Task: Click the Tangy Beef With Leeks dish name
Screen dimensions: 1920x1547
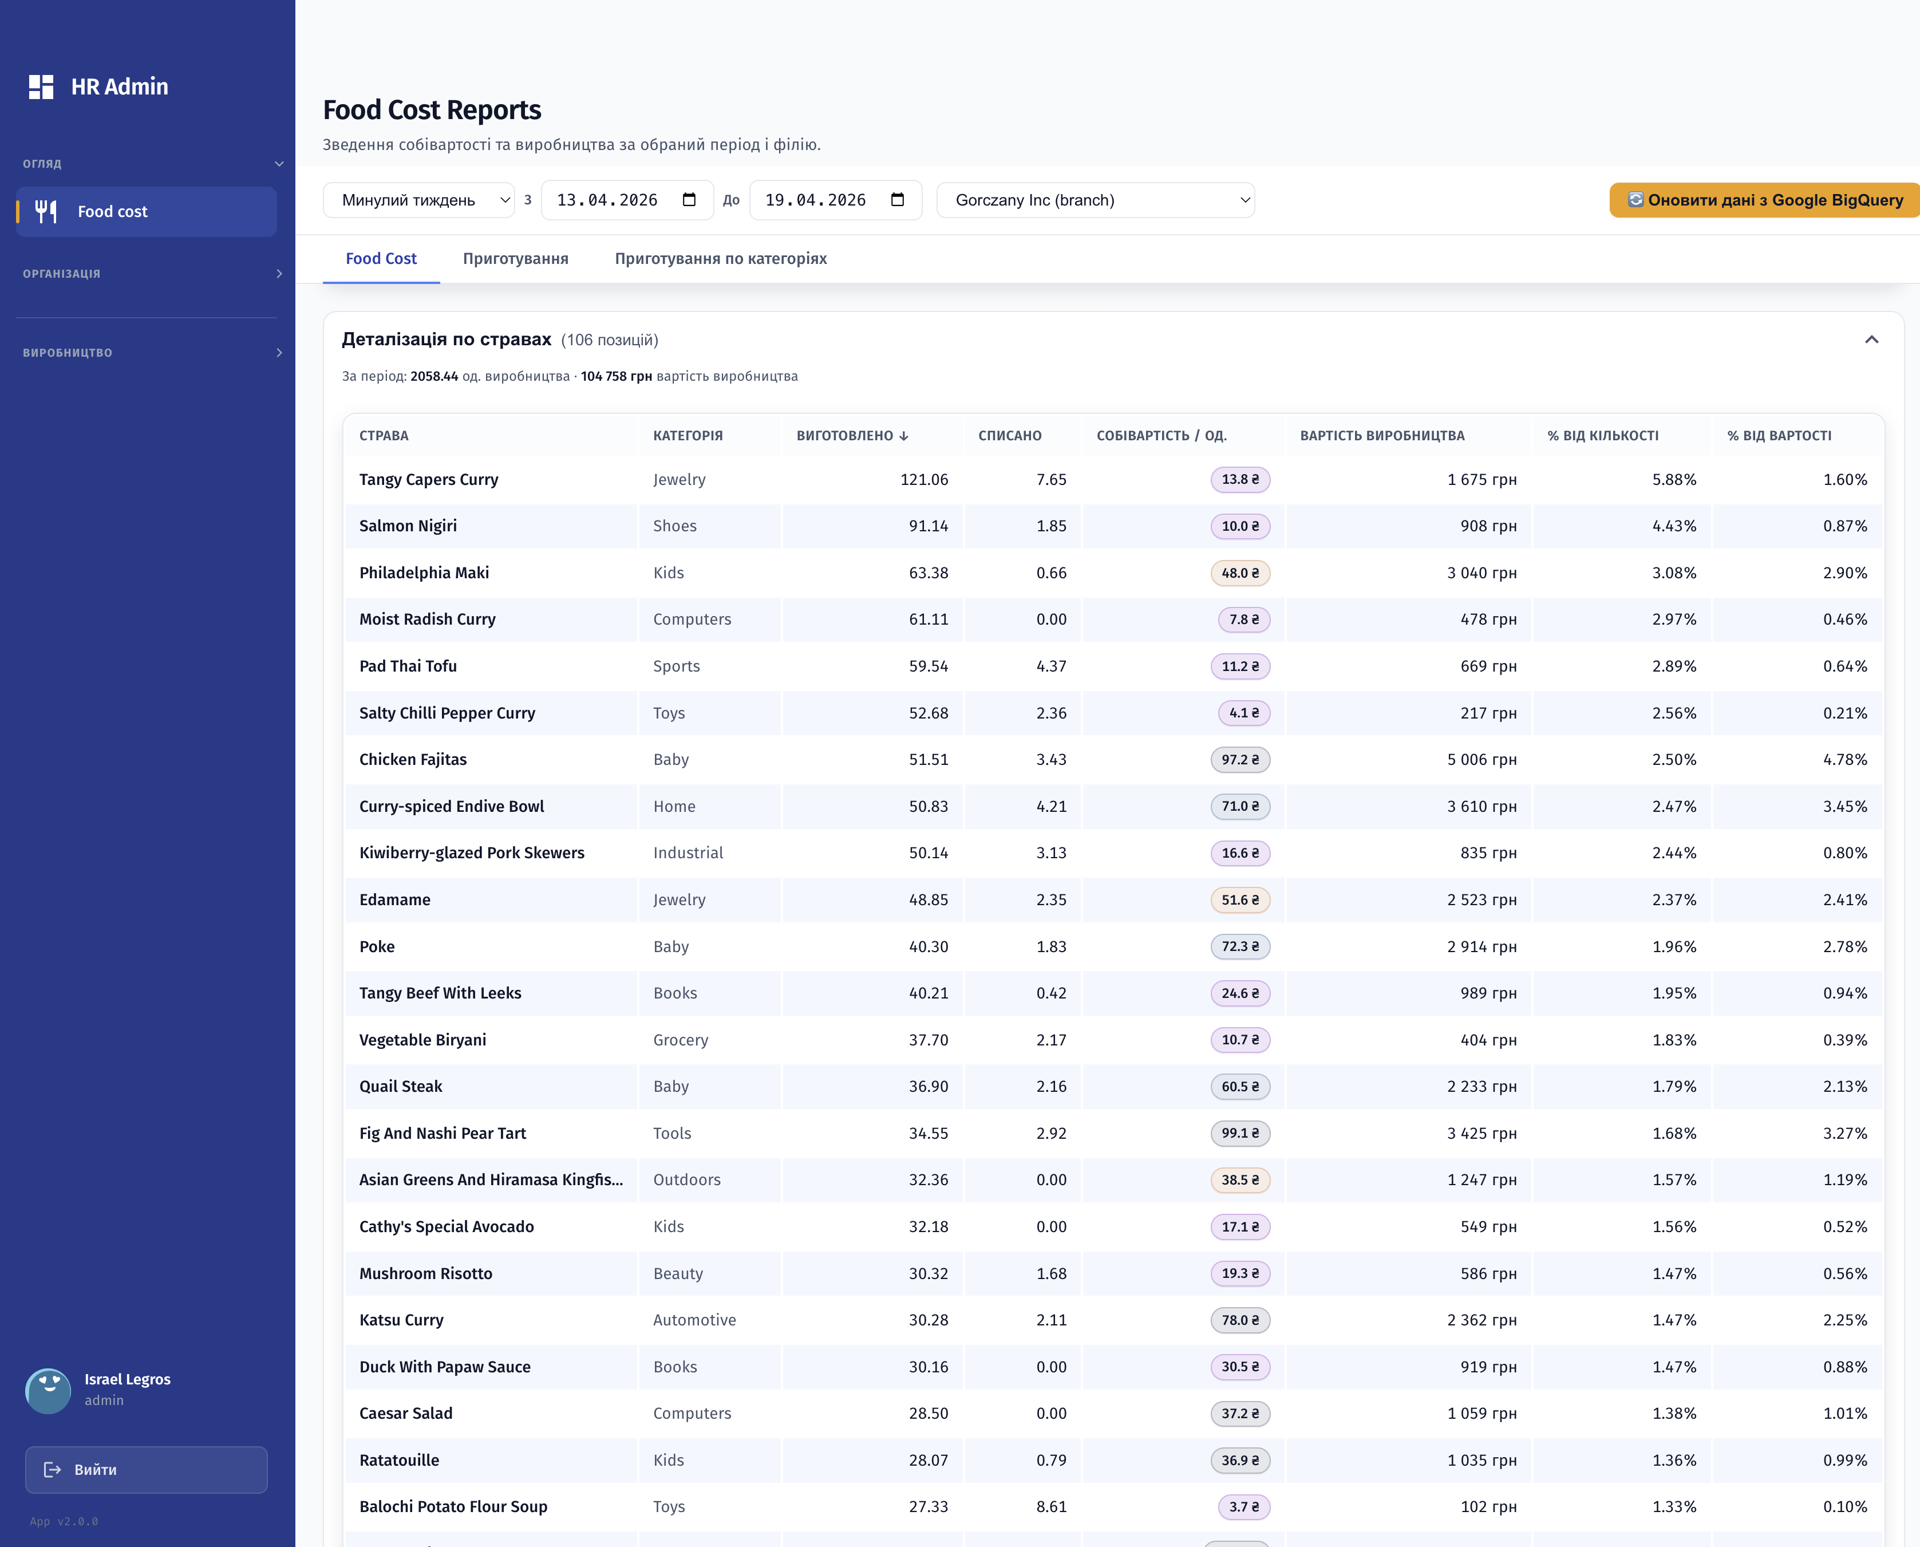Action: [440, 993]
